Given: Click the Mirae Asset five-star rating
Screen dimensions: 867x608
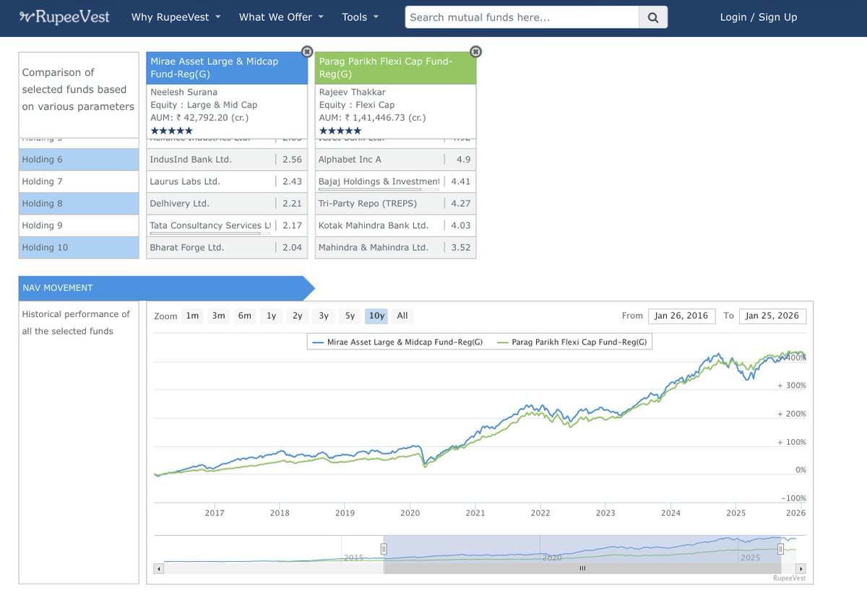Looking at the screenshot, I should click(171, 131).
